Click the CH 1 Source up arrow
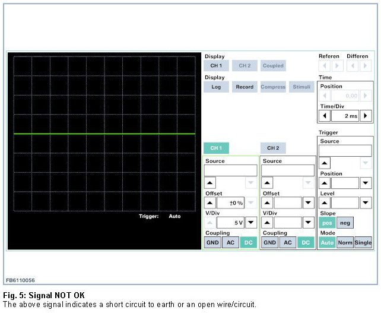This screenshot has width=381, height=313. [211, 183]
